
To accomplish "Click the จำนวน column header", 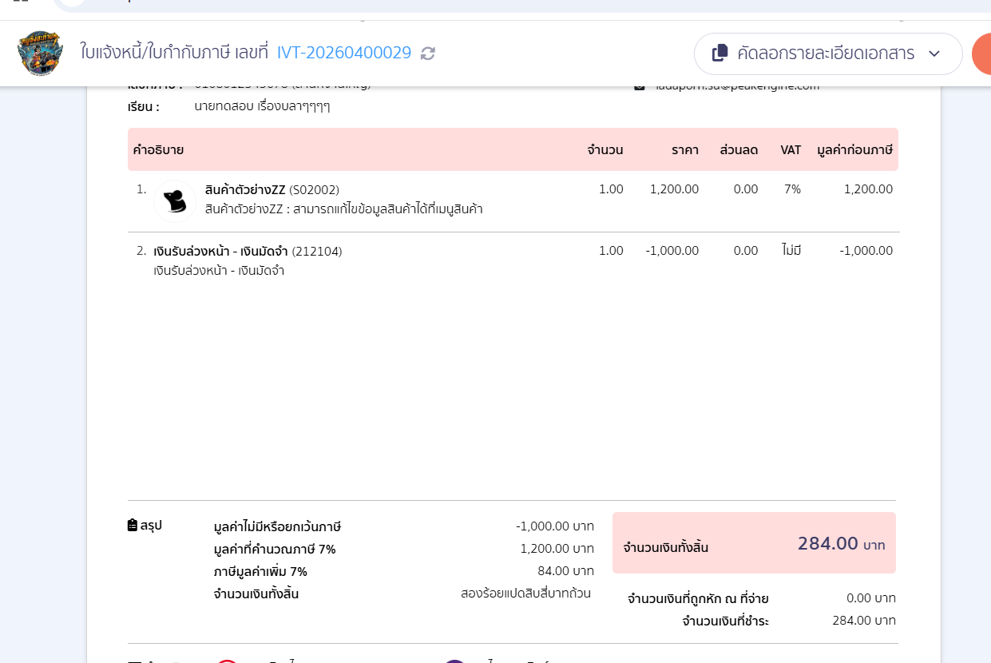I will [605, 149].
